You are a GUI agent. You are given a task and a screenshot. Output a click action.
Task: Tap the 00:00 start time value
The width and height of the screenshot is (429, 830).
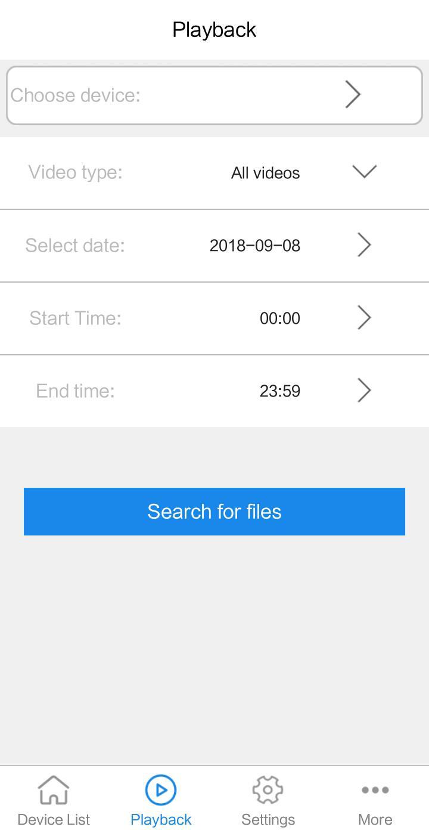279,318
